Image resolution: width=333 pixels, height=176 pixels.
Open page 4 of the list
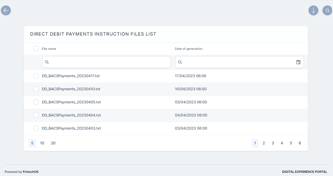[x=282, y=143]
